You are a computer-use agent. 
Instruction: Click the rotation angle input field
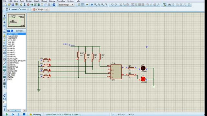pyautogui.click(x=5, y=102)
